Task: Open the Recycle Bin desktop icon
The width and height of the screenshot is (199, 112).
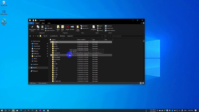Action: tap(4, 3)
